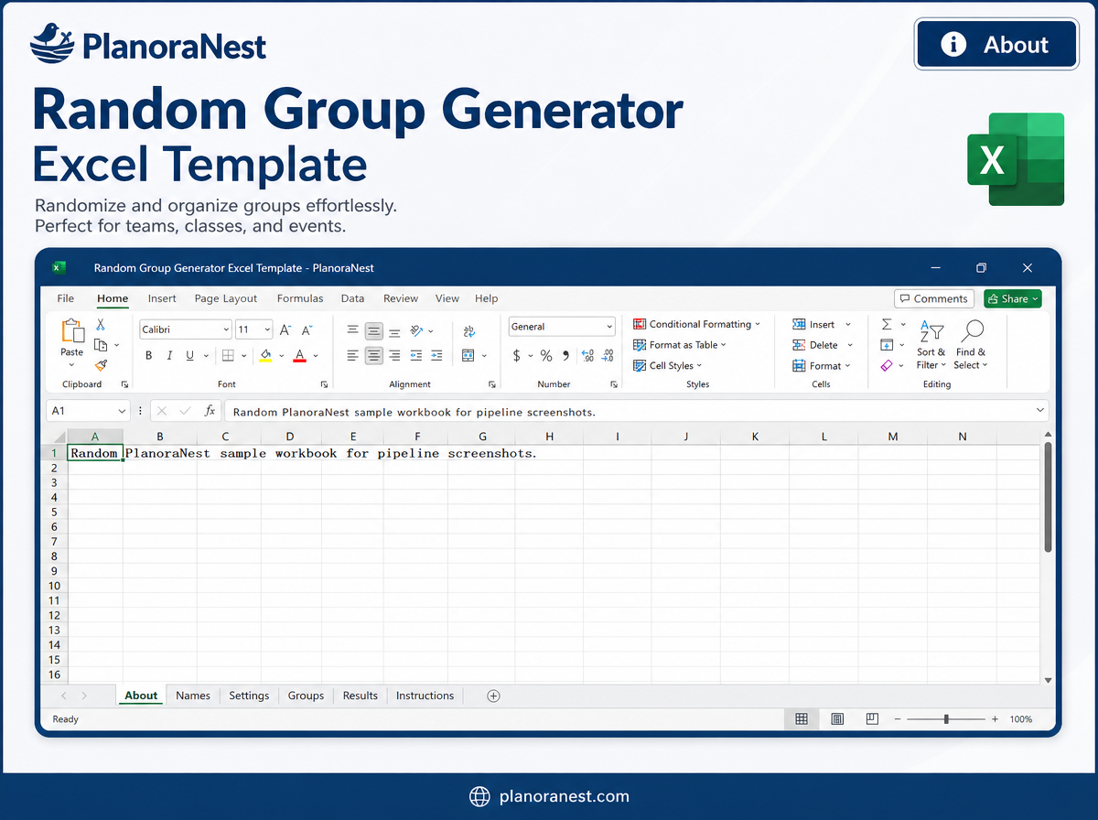
Task: Open the Groups sheet tab
Action: click(306, 696)
